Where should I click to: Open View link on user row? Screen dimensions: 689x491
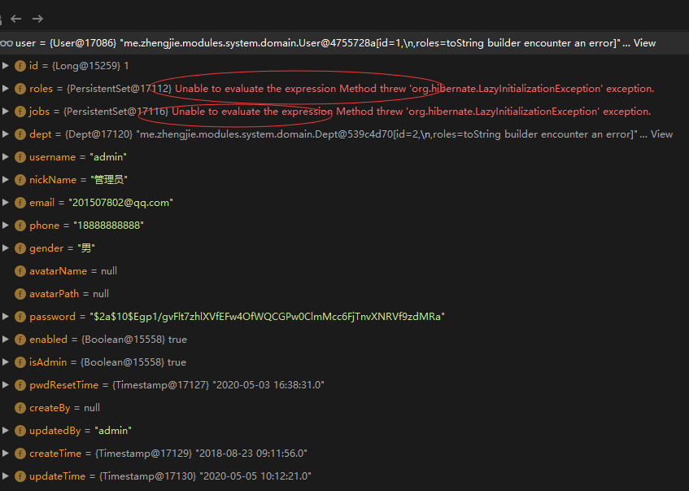click(644, 43)
